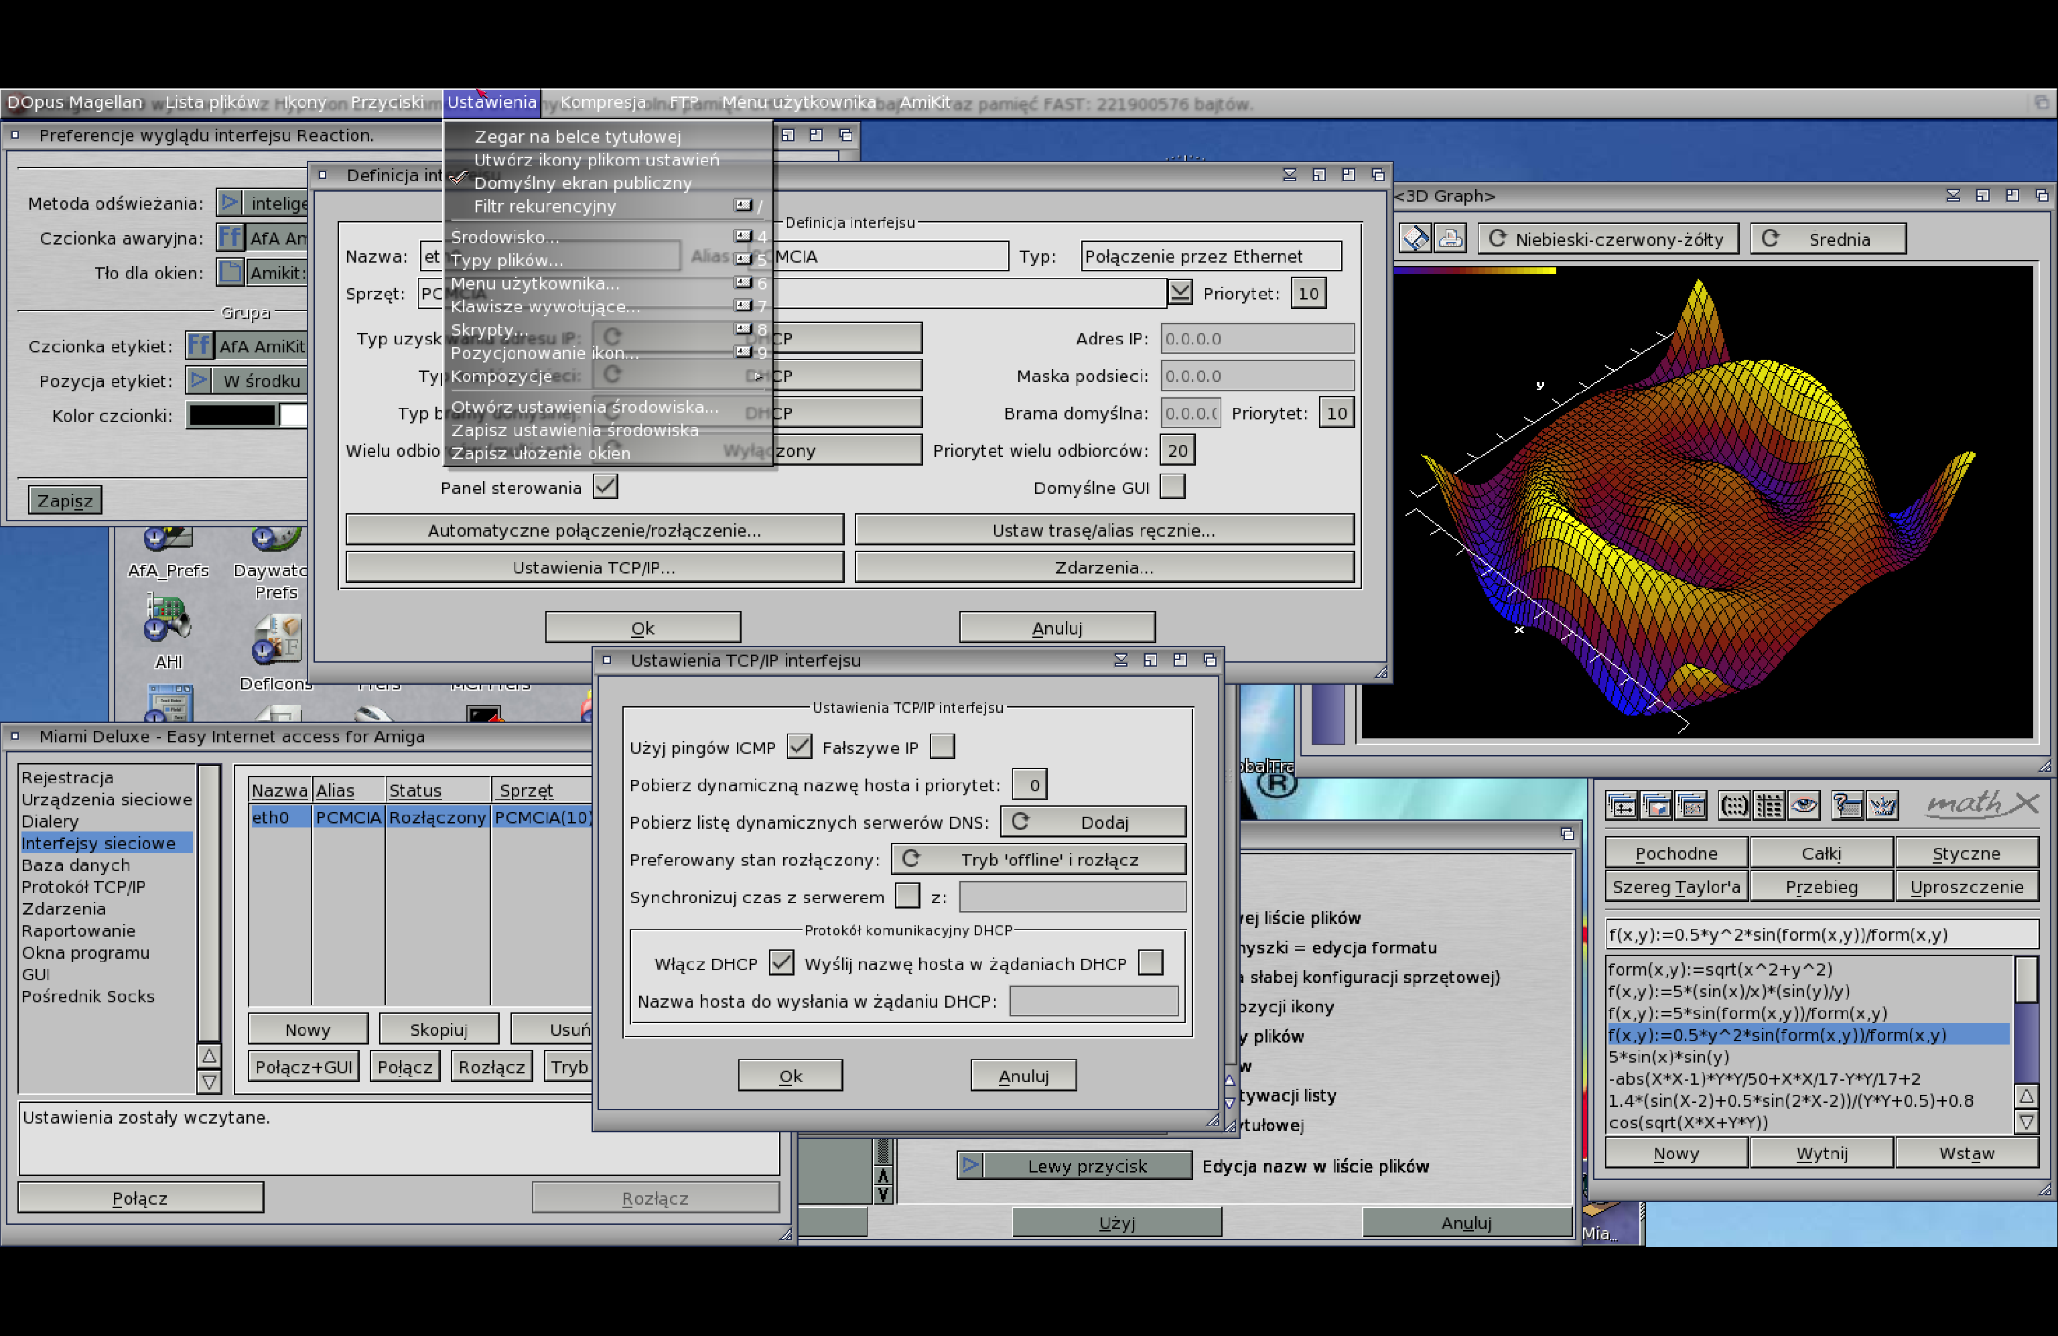
Task: Click the black Kolor czcionki swatch
Action: 232,415
